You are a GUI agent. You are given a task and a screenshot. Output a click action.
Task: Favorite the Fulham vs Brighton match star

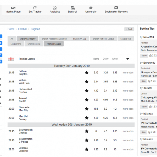point(87,72)
